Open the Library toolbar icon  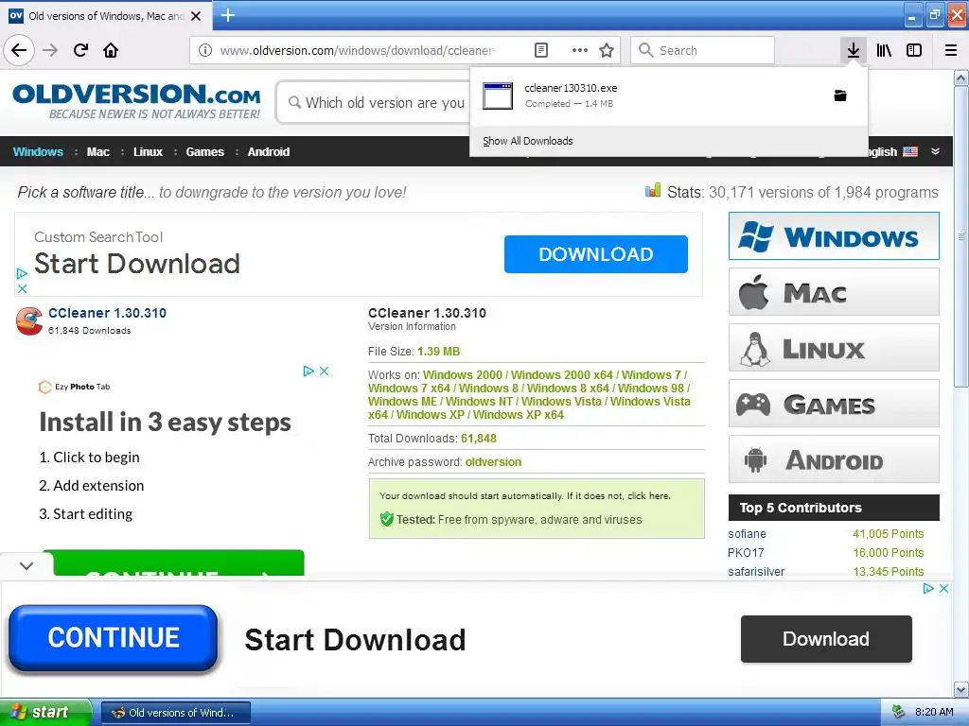tap(884, 50)
